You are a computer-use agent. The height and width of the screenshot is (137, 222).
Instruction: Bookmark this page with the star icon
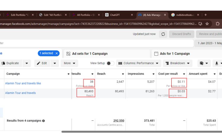click(207, 24)
